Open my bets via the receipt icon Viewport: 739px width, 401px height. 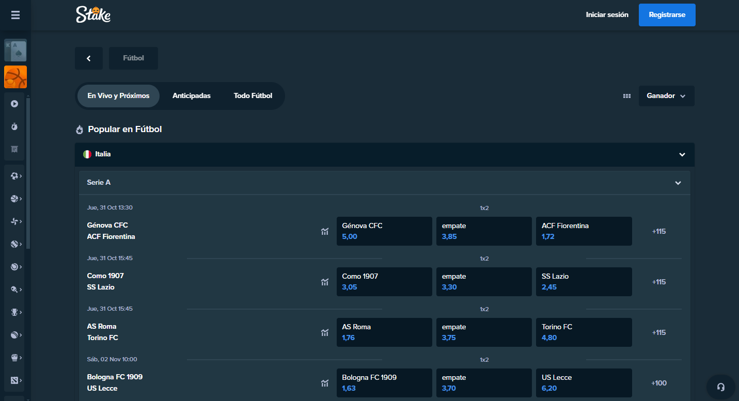click(x=14, y=149)
